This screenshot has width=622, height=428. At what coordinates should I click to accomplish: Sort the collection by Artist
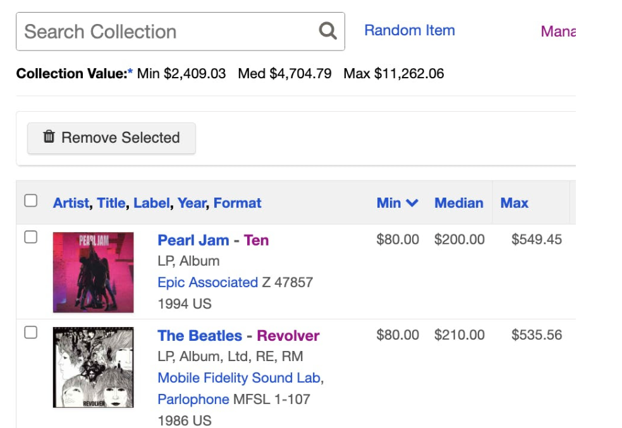70,203
